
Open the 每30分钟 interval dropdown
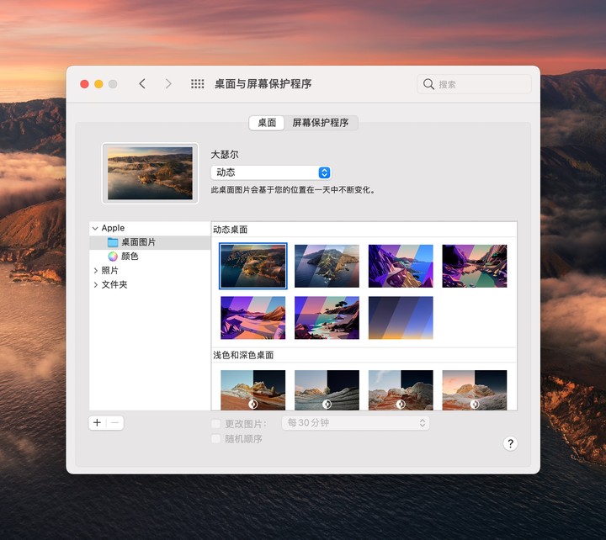[357, 423]
